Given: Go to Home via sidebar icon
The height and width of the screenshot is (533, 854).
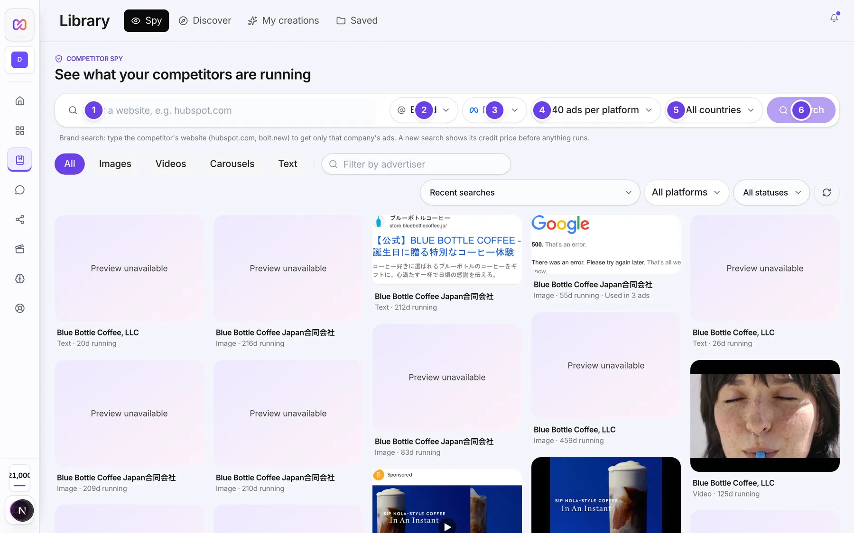Looking at the screenshot, I should pyautogui.click(x=19, y=101).
